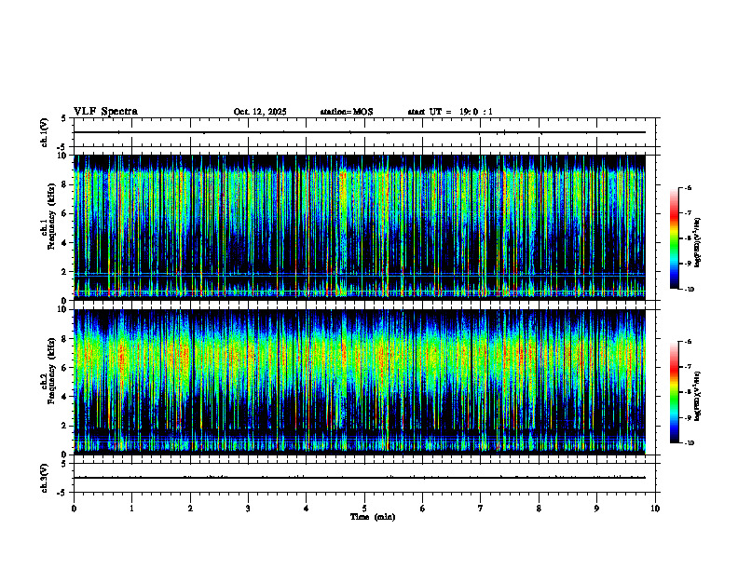This screenshot has height=570, width=738.
Task: Click inside the ch.2 spectrogram panel
Action: coord(359,382)
